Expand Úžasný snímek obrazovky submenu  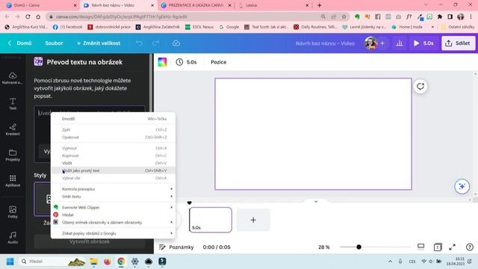pos(113,223)
